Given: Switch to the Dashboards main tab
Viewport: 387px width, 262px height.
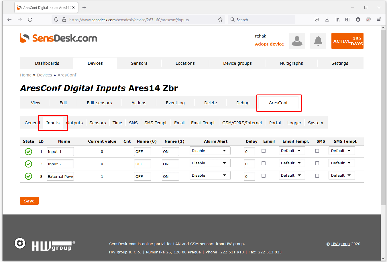Looking at the screenshot, I should [47, 63].
